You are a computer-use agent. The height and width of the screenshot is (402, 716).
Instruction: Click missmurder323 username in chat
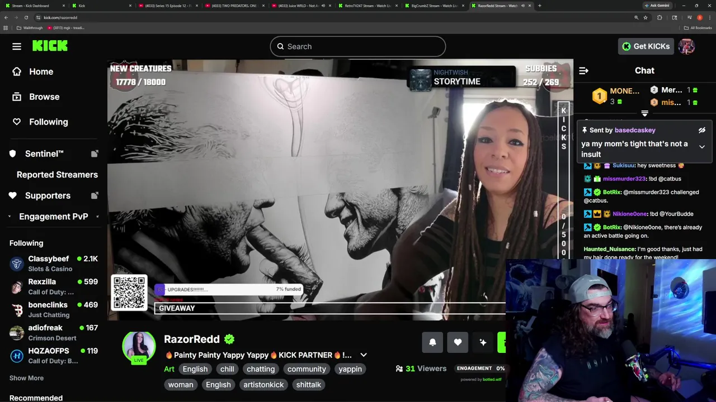[624, 179]
